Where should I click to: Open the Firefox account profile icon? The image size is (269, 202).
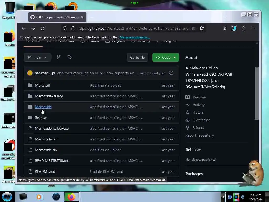[x=234, y=28]
